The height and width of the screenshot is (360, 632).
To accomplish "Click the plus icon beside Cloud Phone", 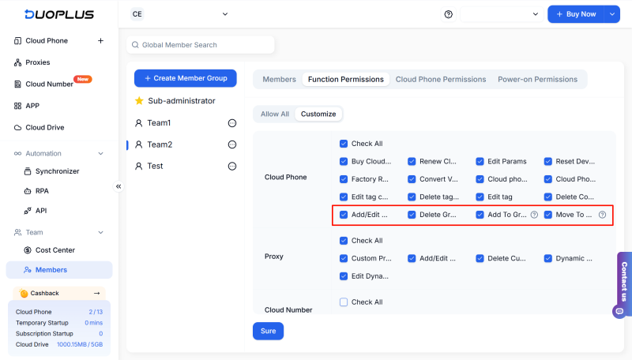I will (x=100, y=41).
